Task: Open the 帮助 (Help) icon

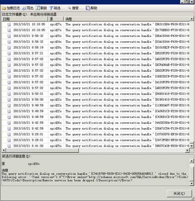Action: coord(88,8)
